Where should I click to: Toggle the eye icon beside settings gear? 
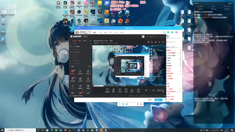click(150, 90)
